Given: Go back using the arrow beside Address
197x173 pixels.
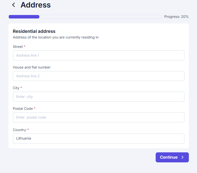Looking at the screenshot, I should [13, 5].
